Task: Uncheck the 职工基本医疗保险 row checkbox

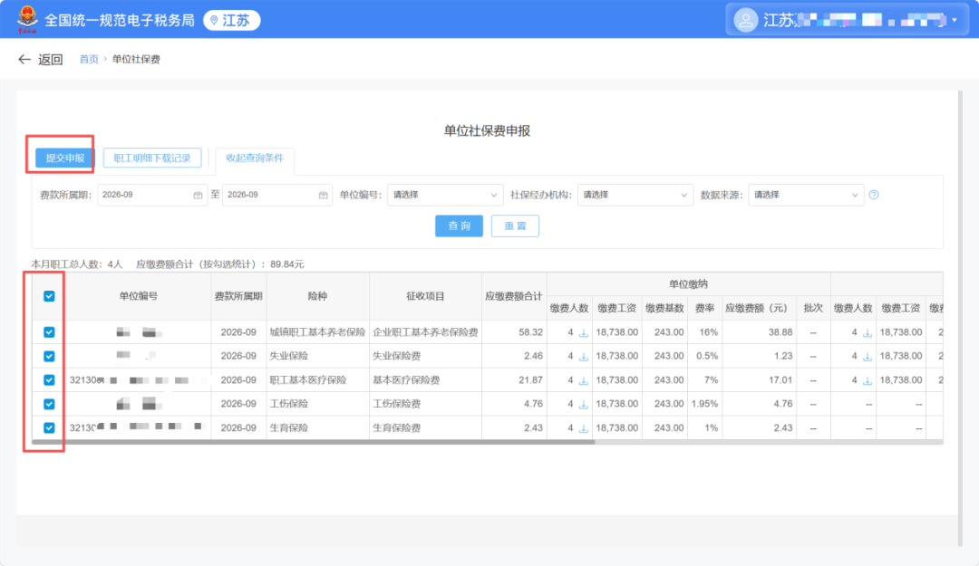Action: [x=49, y=380]
